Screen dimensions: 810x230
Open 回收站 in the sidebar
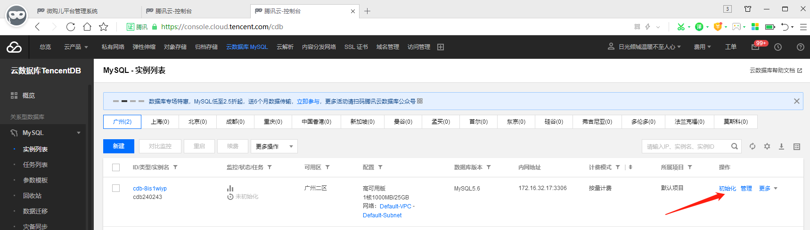click(x=32, y=196)
